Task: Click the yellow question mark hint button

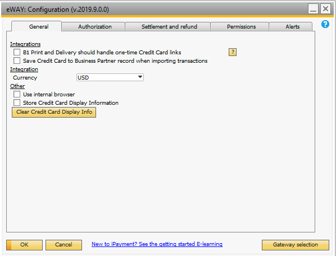Action: pyautogui.click(x=233, y=52)
